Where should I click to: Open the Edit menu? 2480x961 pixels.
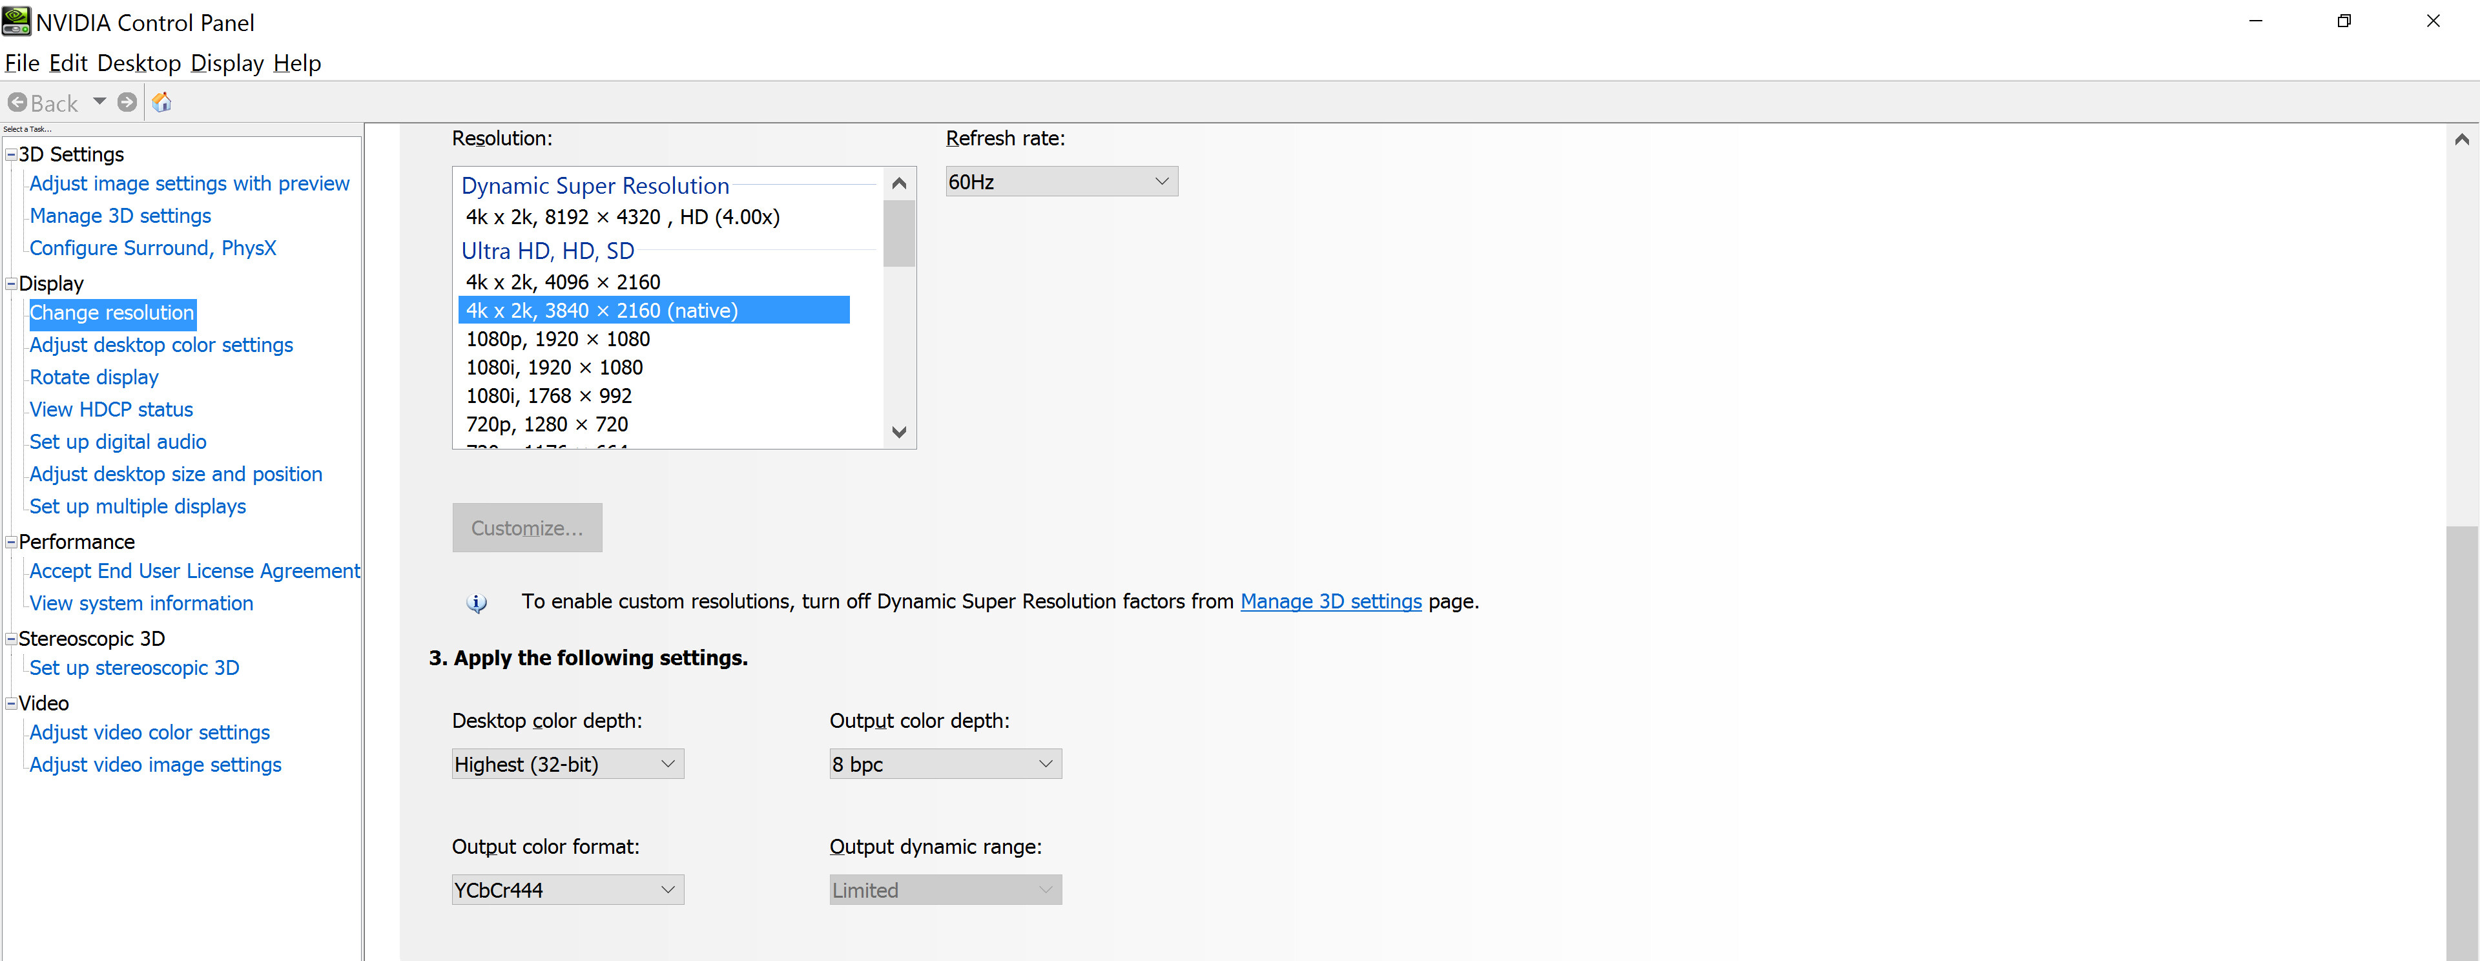click(68, 63)
